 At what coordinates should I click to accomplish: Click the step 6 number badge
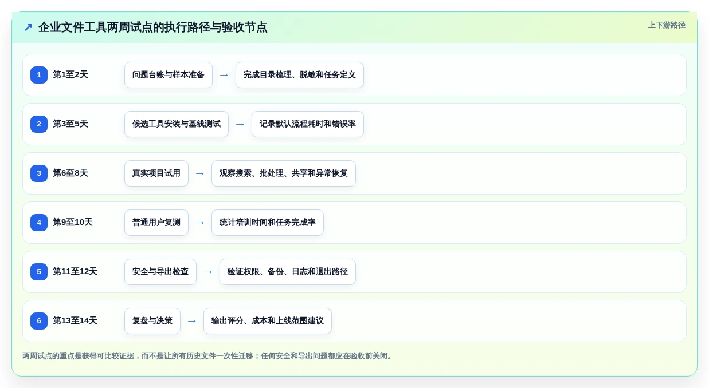point(39,321)
